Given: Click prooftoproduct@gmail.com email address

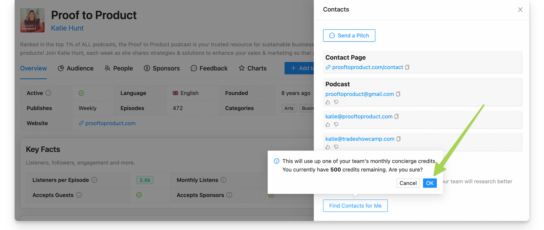Looking at the screenshot, I should 360,94.
